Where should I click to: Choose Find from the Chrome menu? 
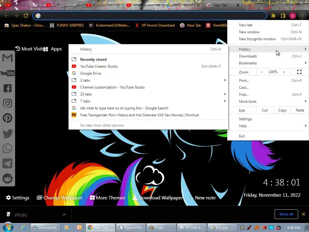268,95
